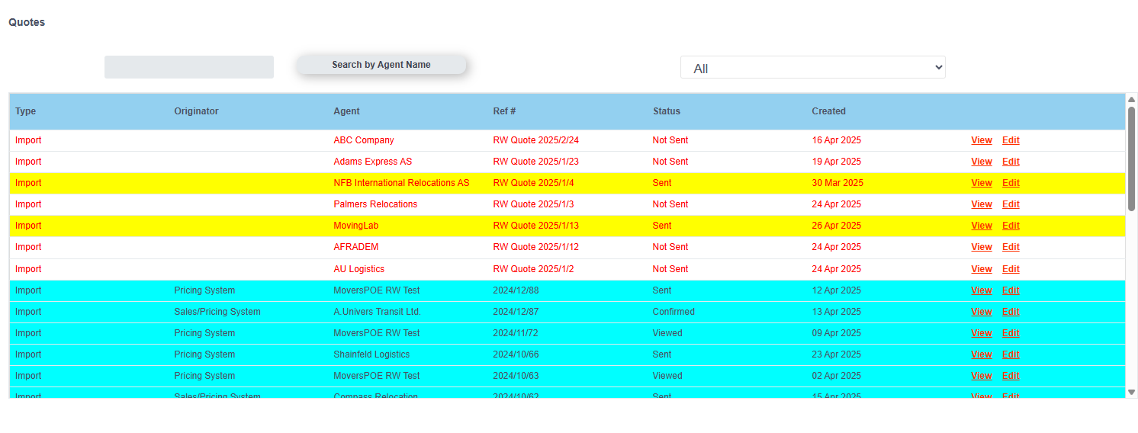1138x433 pixels.
Task: View the MovingLab quote
Action: [982, 226]
